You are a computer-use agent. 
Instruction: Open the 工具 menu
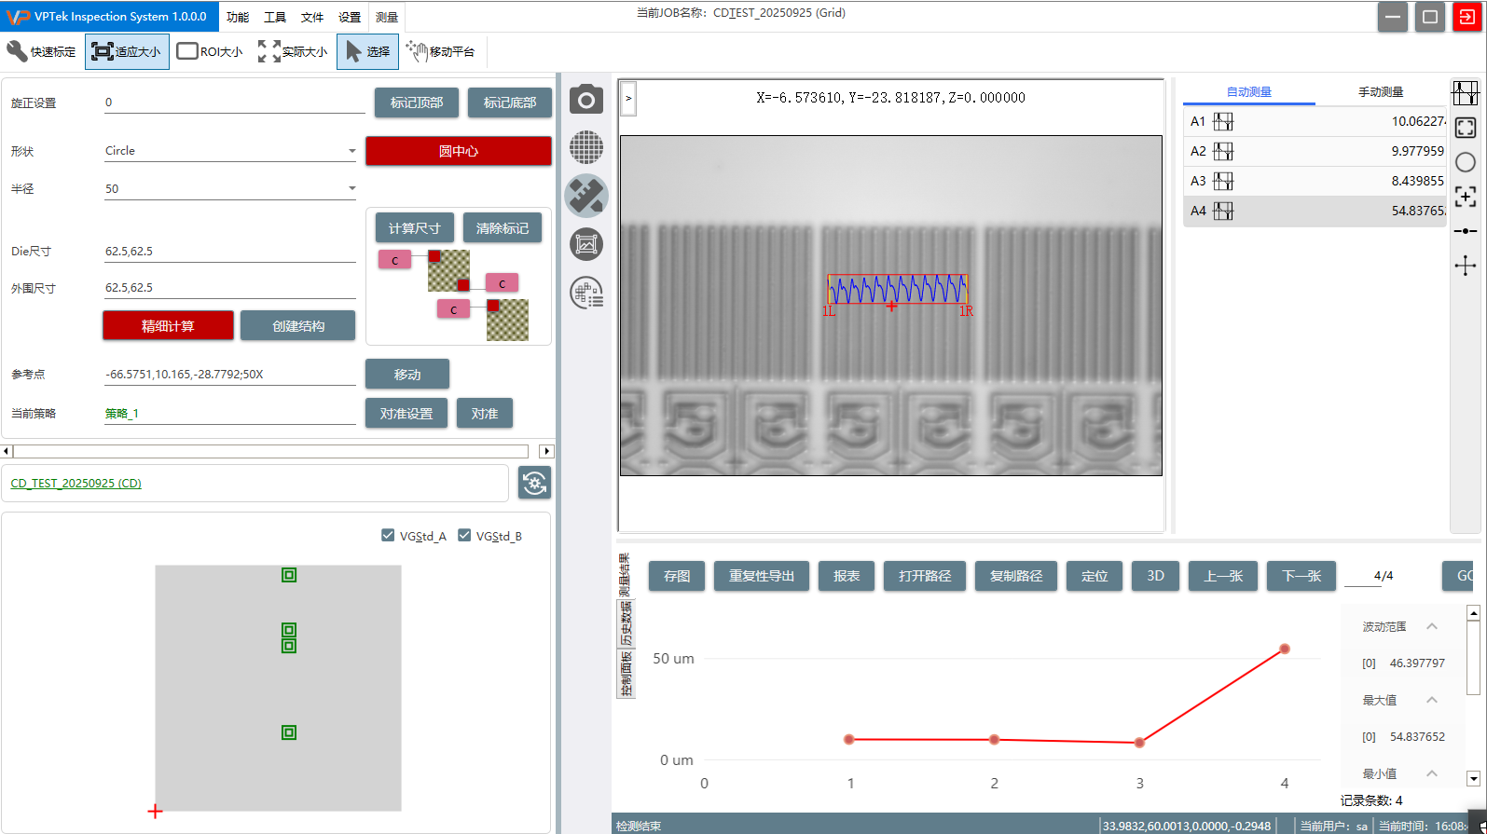pos(274,17)
